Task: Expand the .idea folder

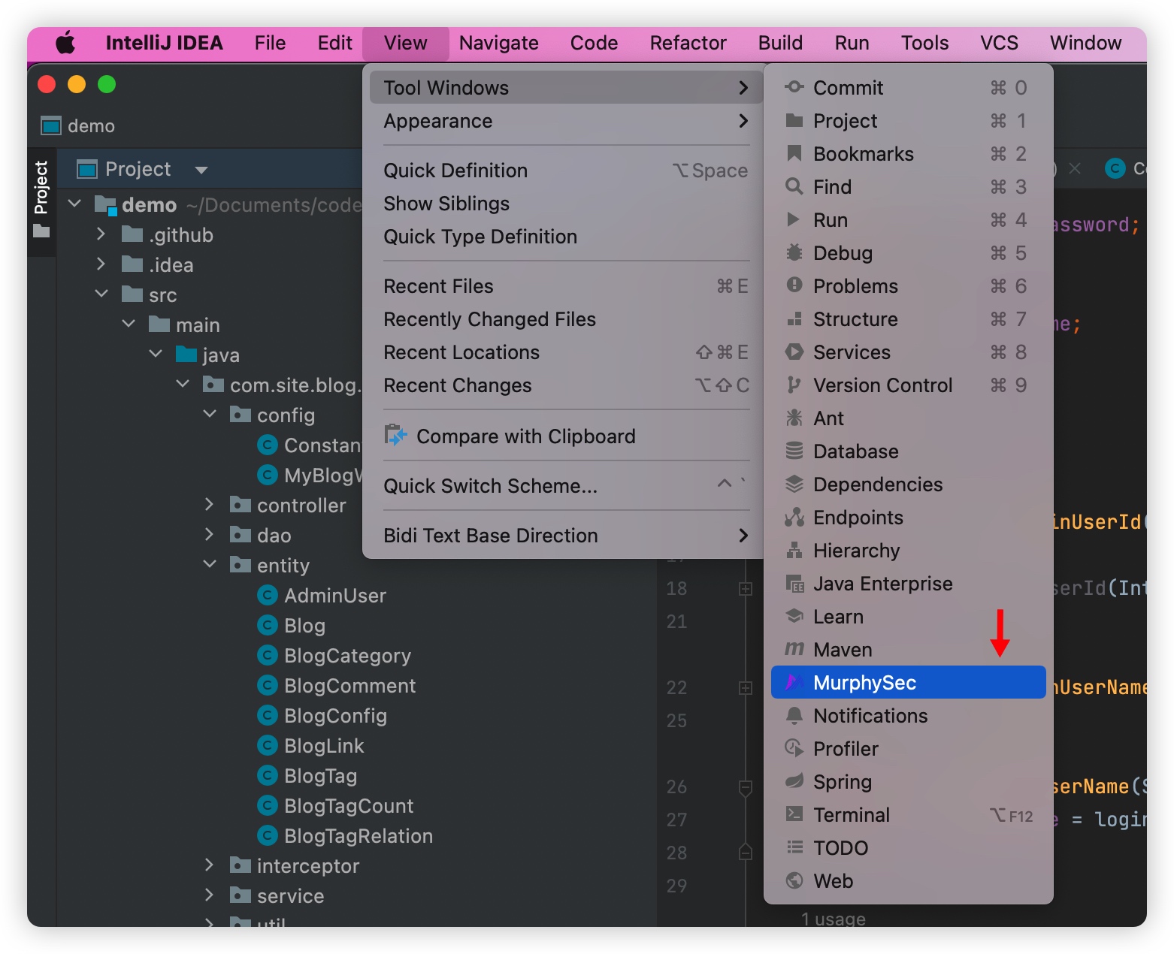Action: (x=101, y=264)
